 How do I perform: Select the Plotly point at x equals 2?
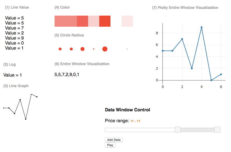182,39
